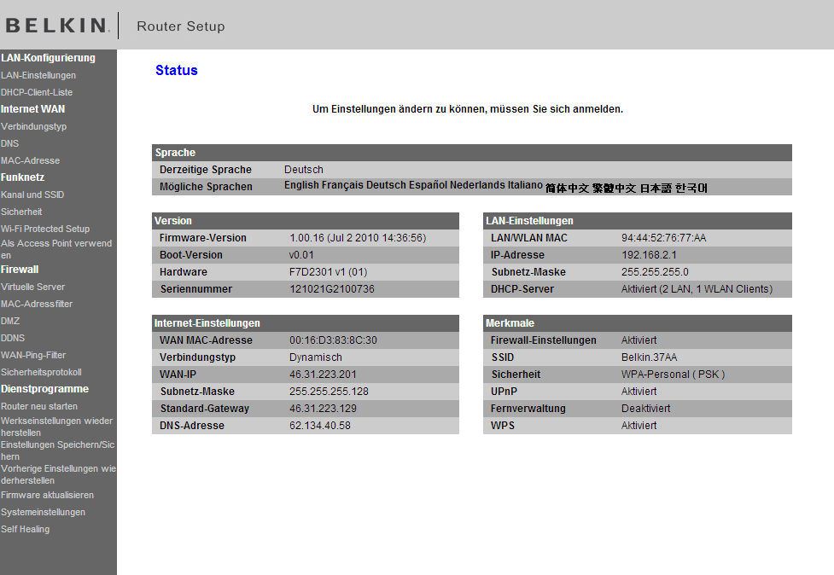The height and width of the screenshot is (575, 834).
Task: Click the WPS value Aktiviert
Action: click(639, 425)
